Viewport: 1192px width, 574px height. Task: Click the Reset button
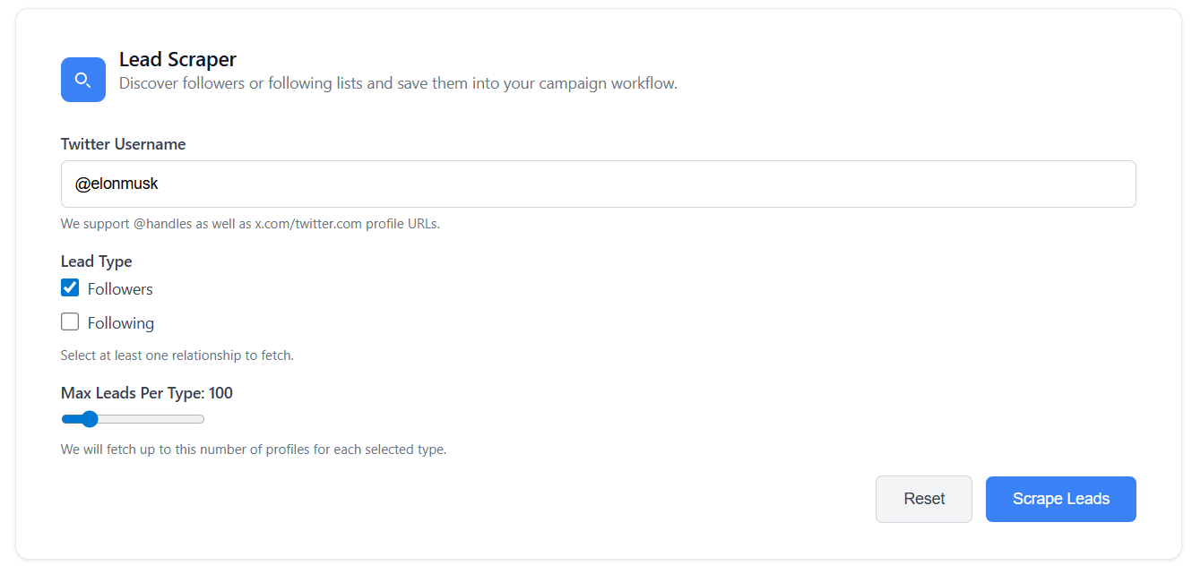click(x=923, y=499)
